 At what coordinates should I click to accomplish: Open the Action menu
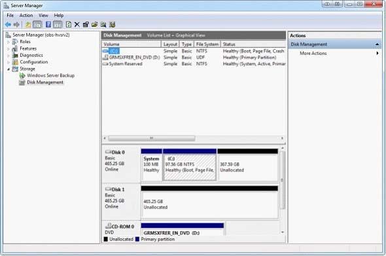click(x=26, y=15)
